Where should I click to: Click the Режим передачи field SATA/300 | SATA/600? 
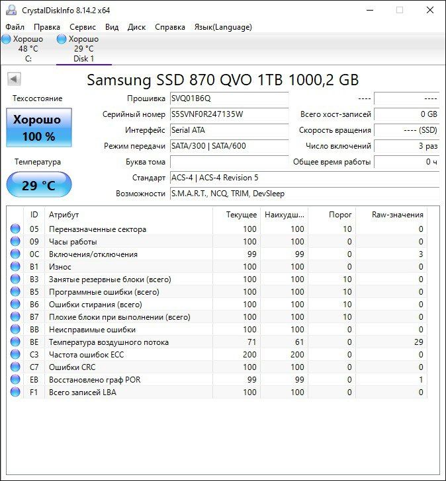click(229, 146)
